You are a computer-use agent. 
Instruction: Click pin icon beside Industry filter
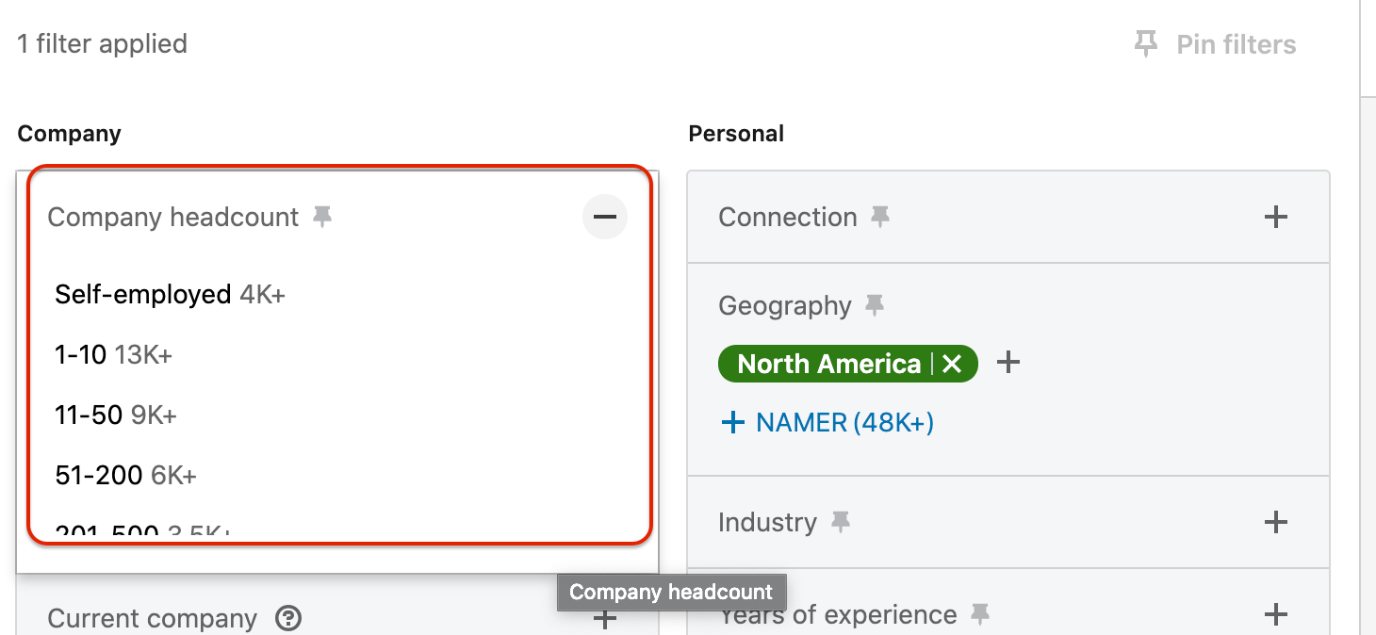pos(840,522)
